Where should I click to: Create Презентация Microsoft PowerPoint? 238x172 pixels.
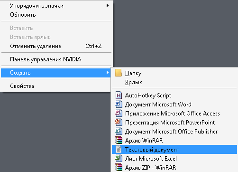[174, 123]
